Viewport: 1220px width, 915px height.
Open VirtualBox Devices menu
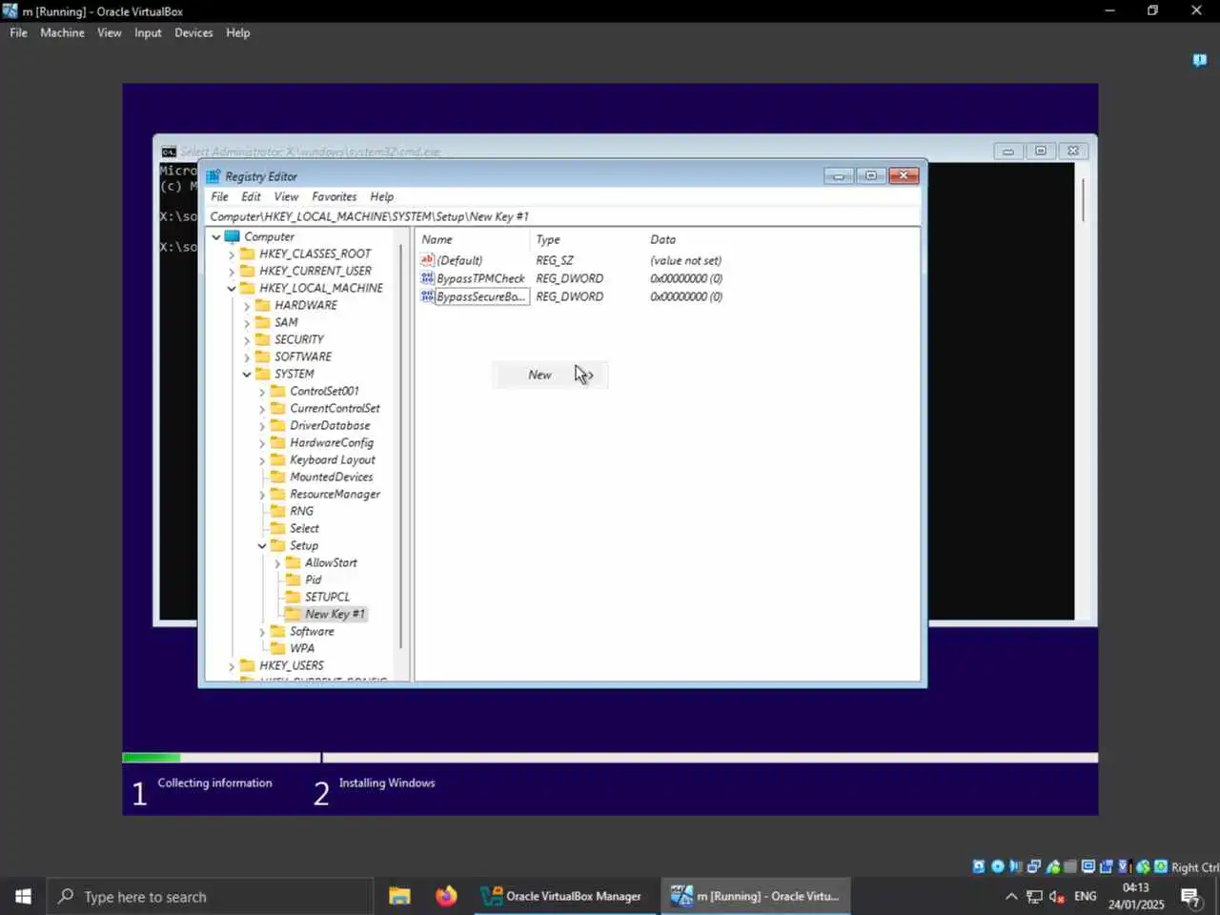coord(193,32)
